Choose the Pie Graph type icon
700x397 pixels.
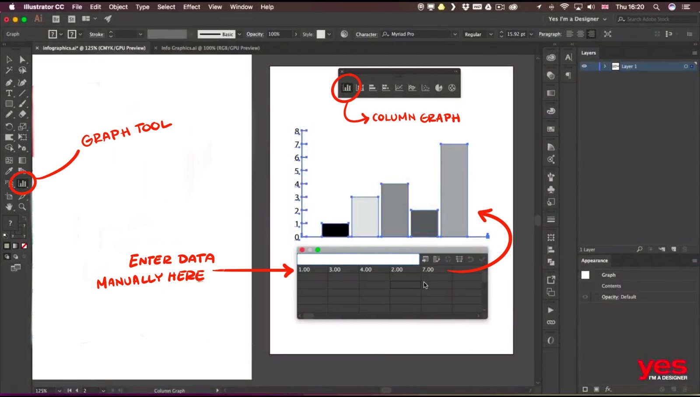(438, 87)
